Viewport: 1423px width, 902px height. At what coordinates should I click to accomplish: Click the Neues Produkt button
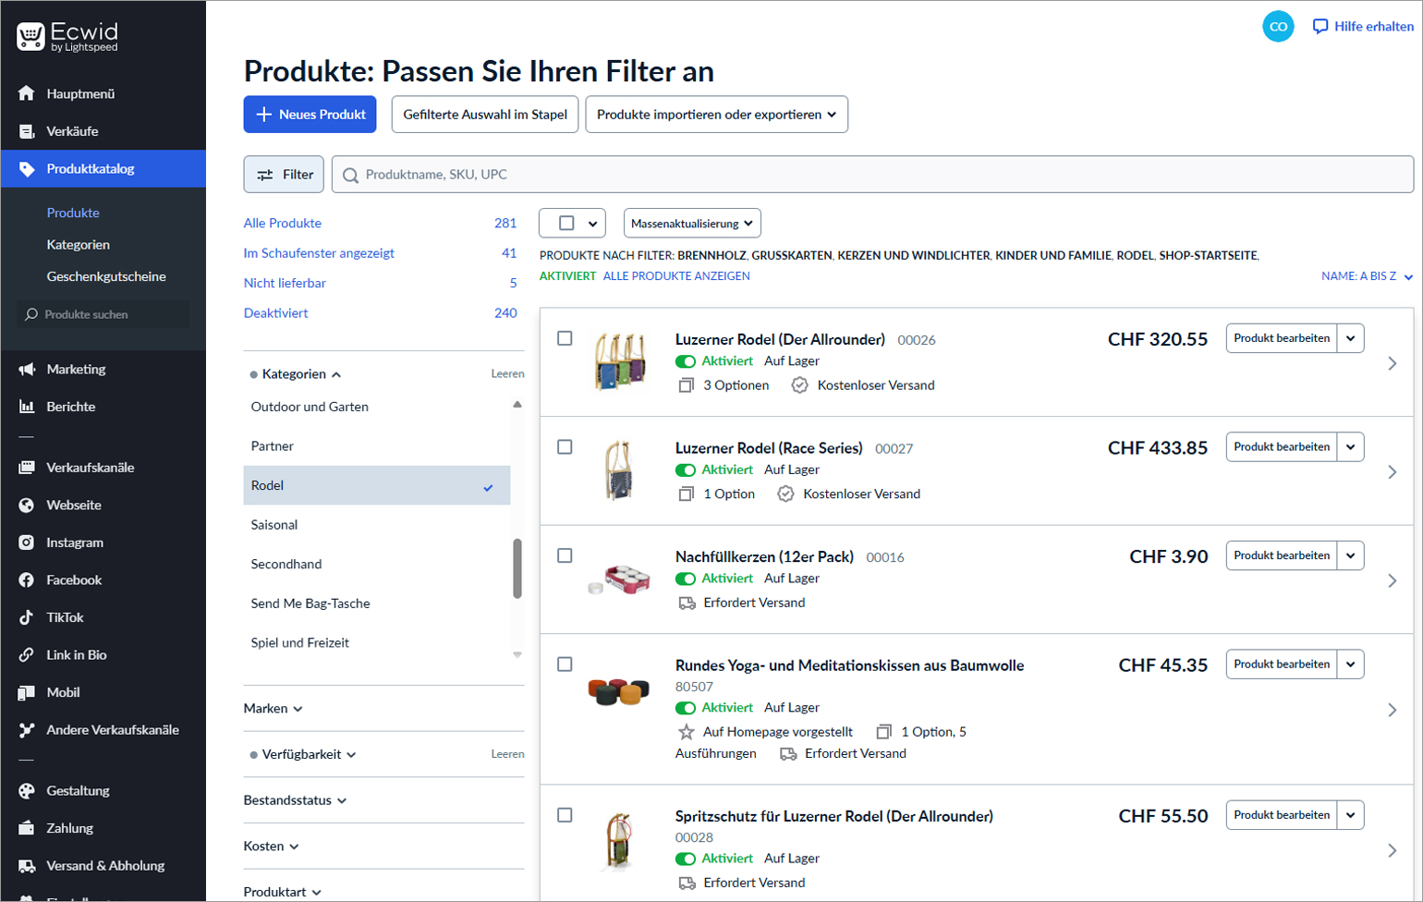click(x=310, y=115)
